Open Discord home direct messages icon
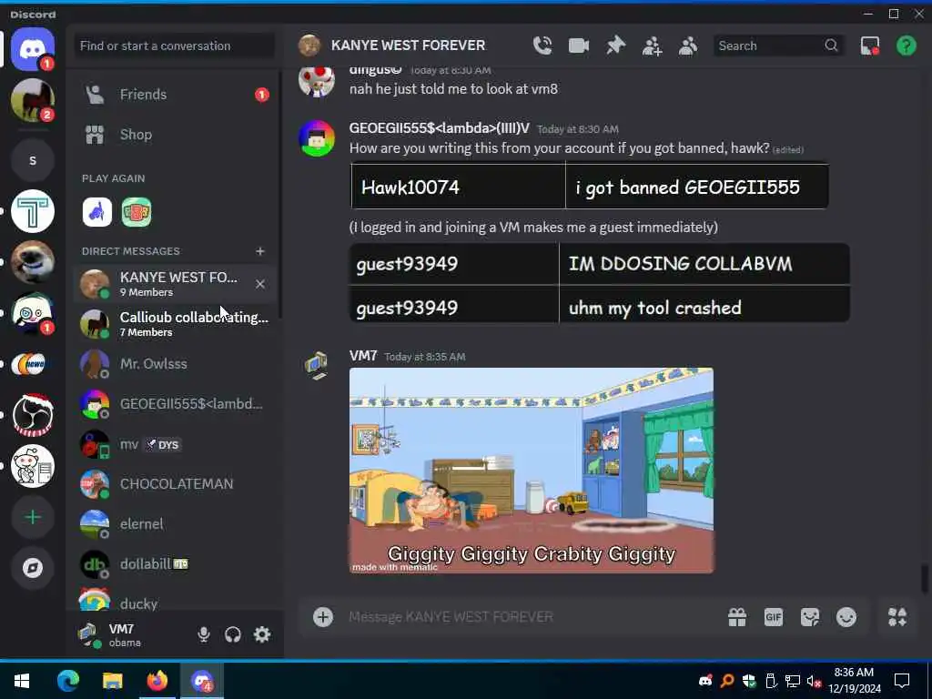The width and height of the screenshot is (932, 699). 33,49
